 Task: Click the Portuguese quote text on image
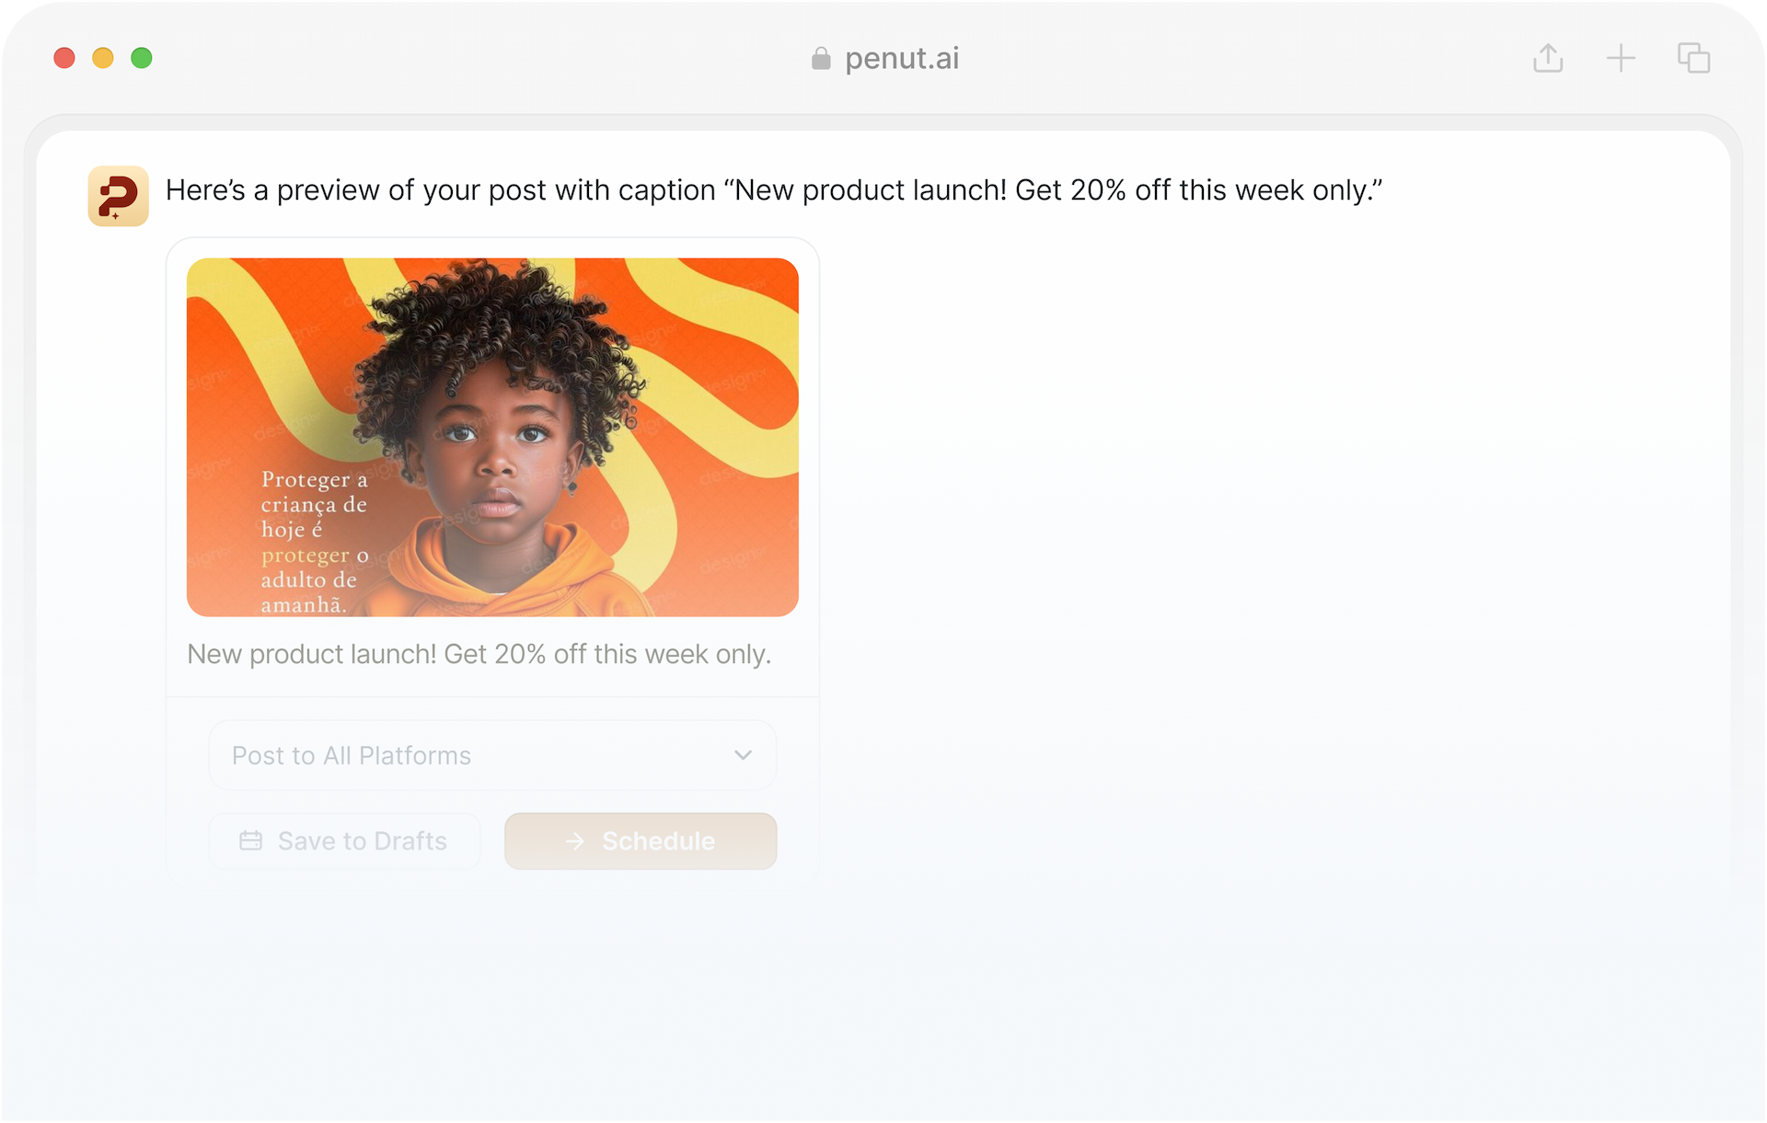[x=315, y=542]
